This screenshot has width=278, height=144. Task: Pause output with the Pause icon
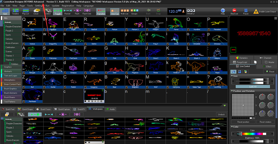coord(246,12)
